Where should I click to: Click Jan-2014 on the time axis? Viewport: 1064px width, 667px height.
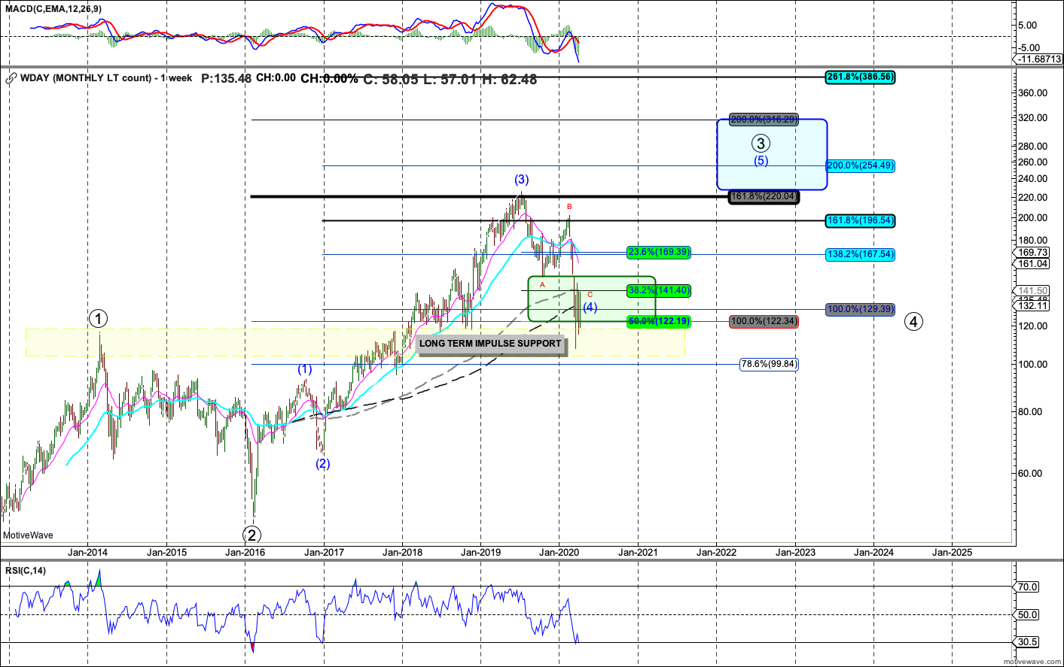click(x=87, y=552)
